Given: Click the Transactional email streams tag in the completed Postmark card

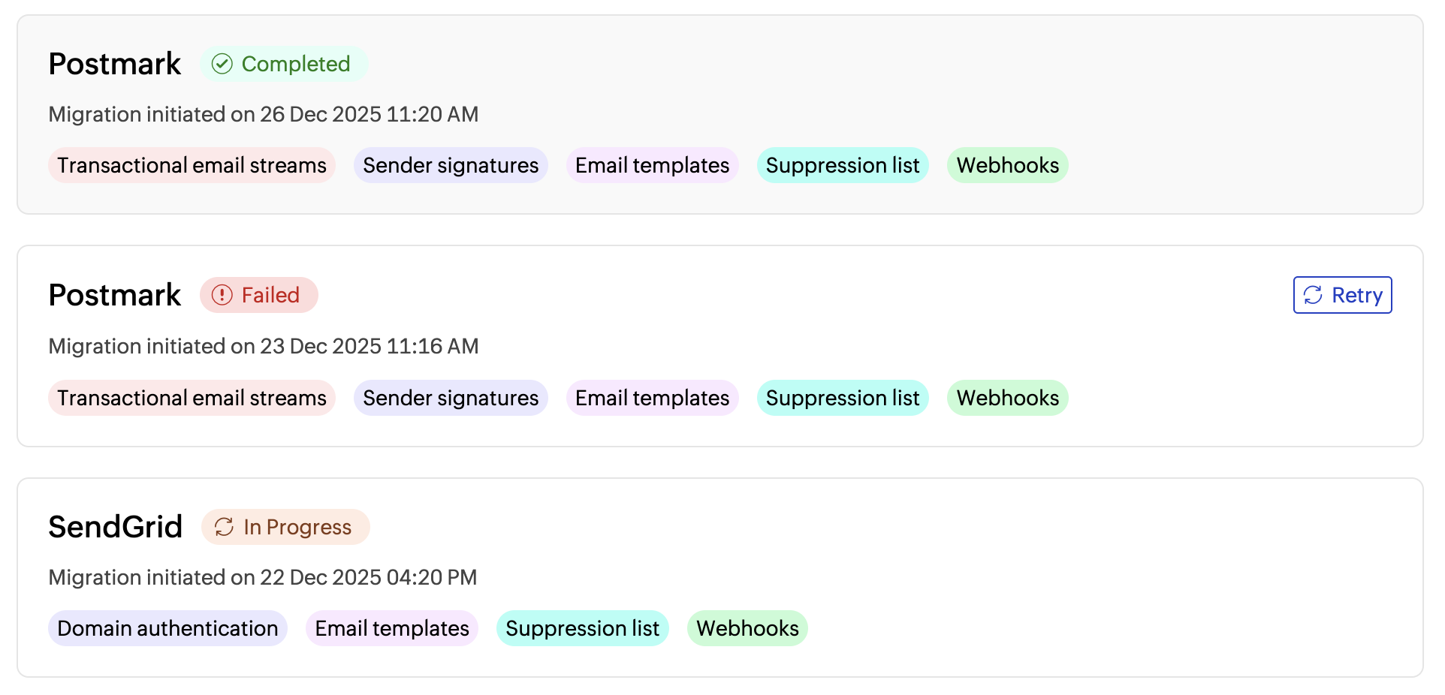Looking at the screenshot, I should point(192,165).
